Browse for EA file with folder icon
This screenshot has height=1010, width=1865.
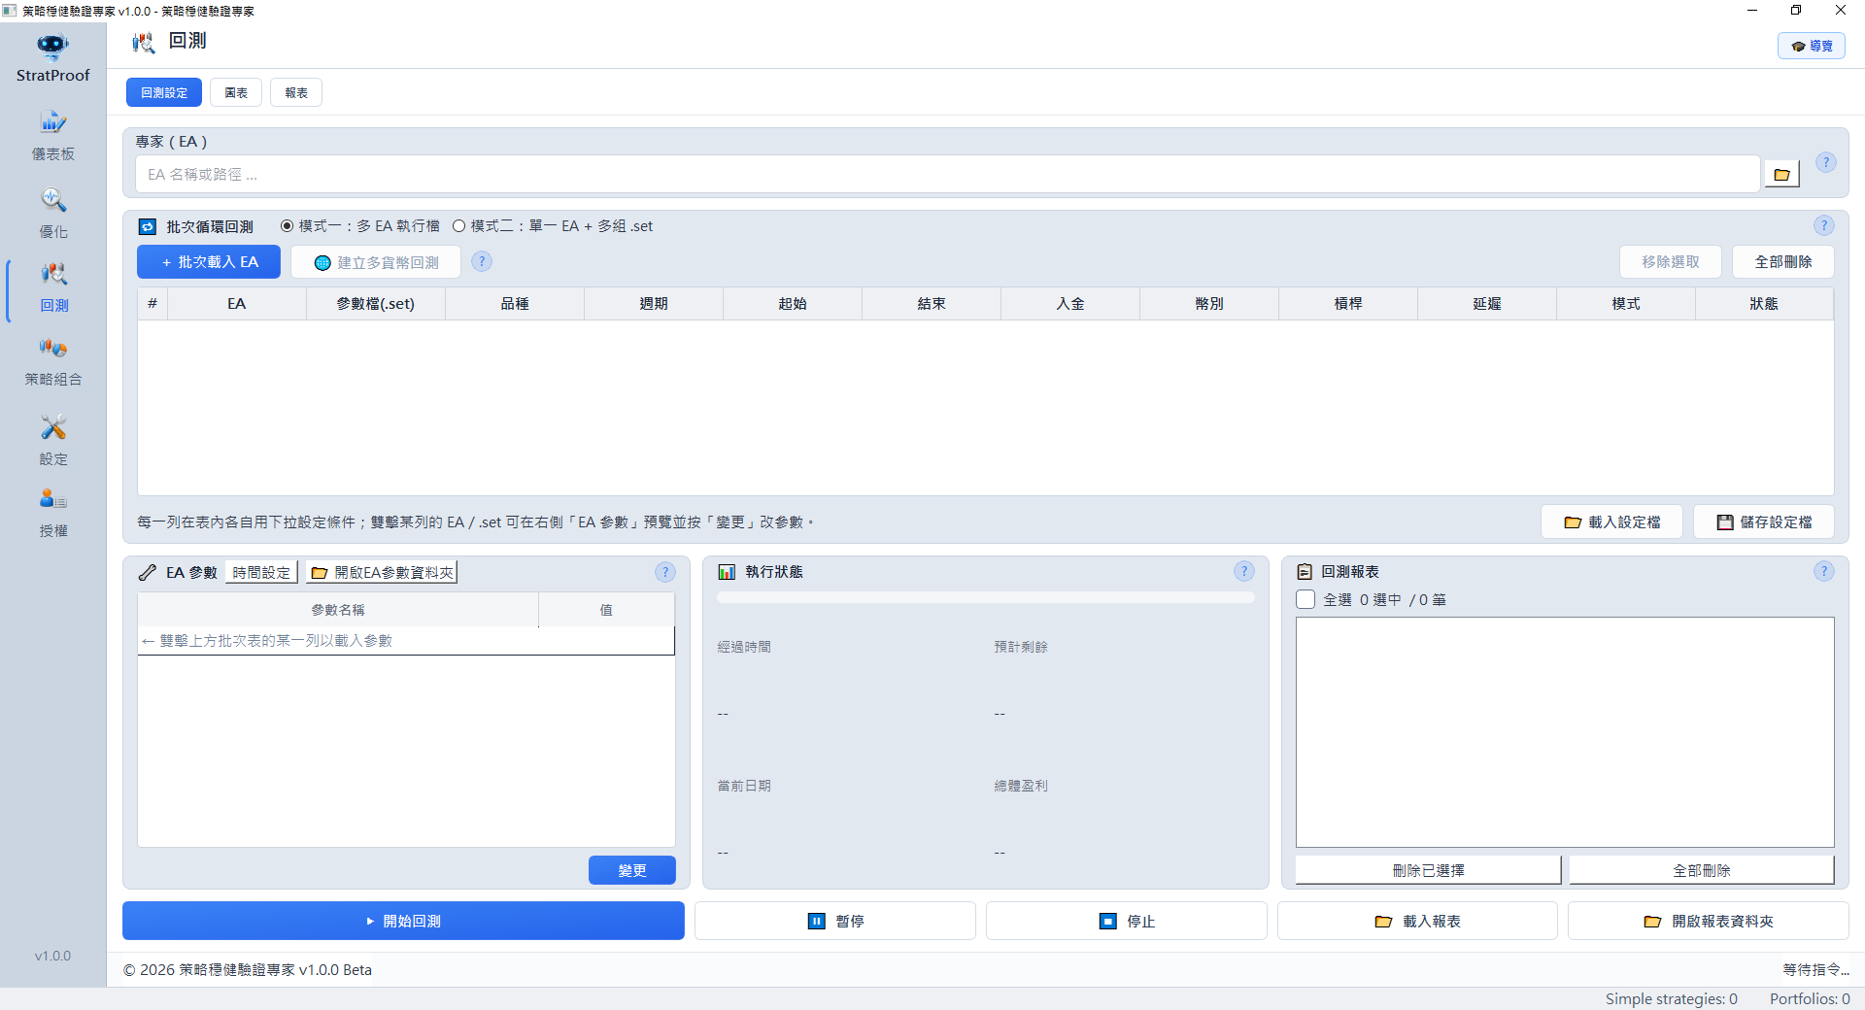pos(1781,175)
